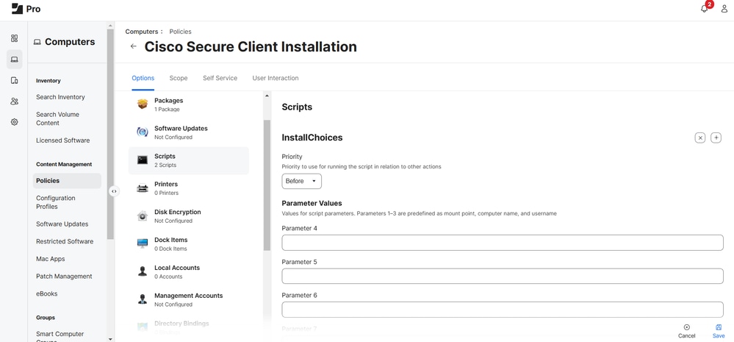Collapse sidebar using the splitter handle
The image size is (734, 342).
pos(114,191)
